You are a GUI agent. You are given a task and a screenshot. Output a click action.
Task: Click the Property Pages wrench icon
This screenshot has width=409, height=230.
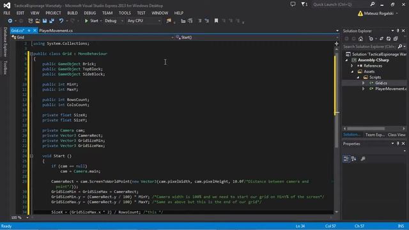363,158
